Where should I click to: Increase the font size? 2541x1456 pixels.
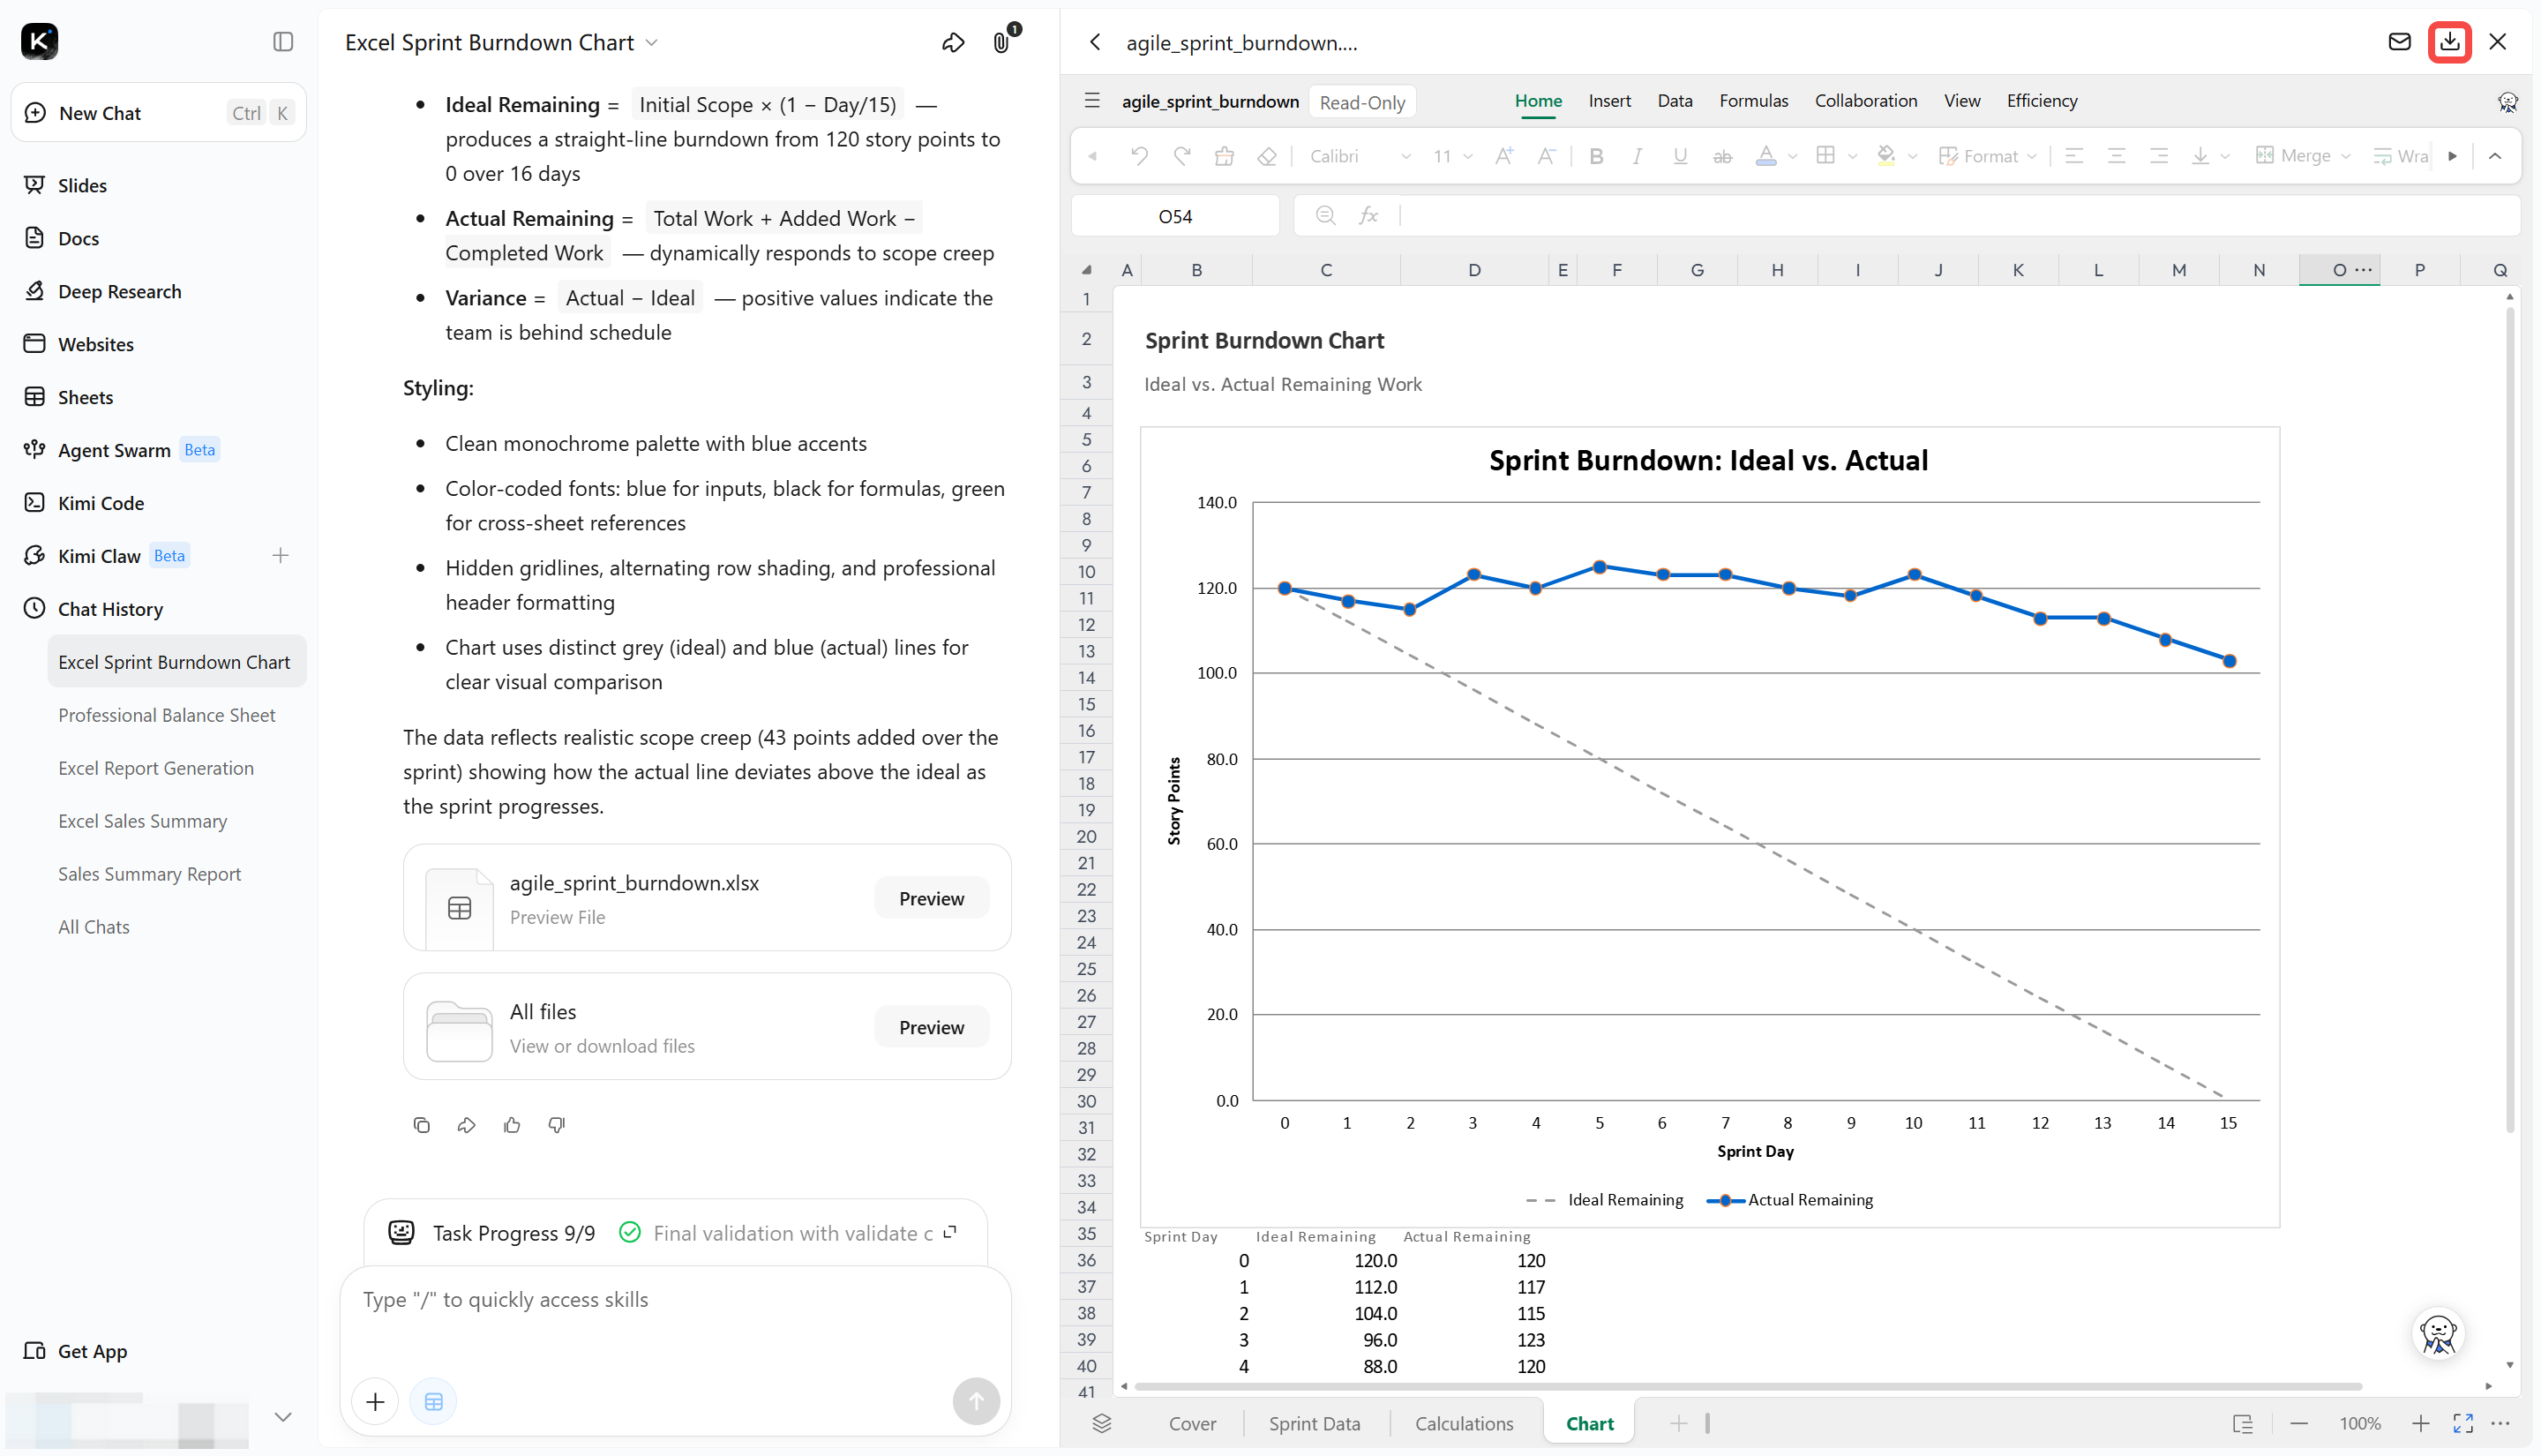tap(1504, 156)
